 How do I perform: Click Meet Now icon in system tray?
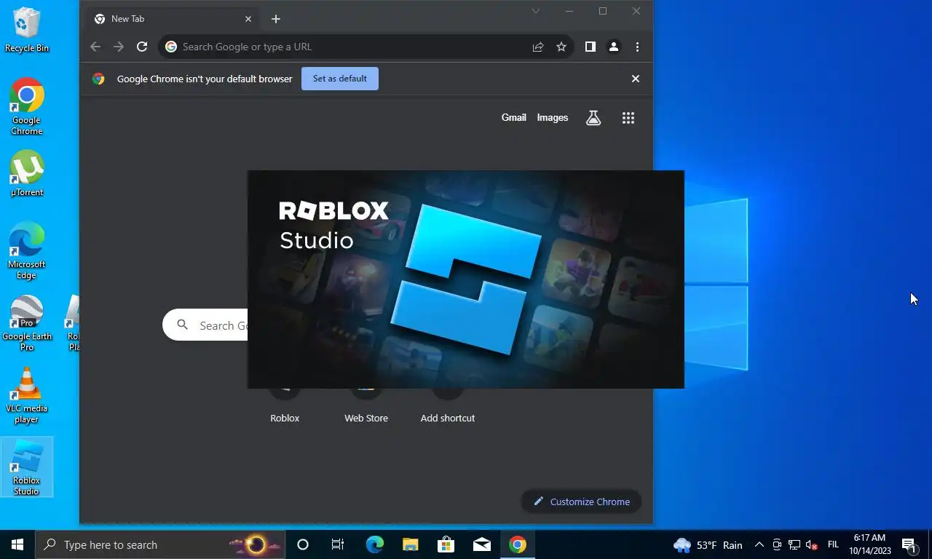coord(777,544)
